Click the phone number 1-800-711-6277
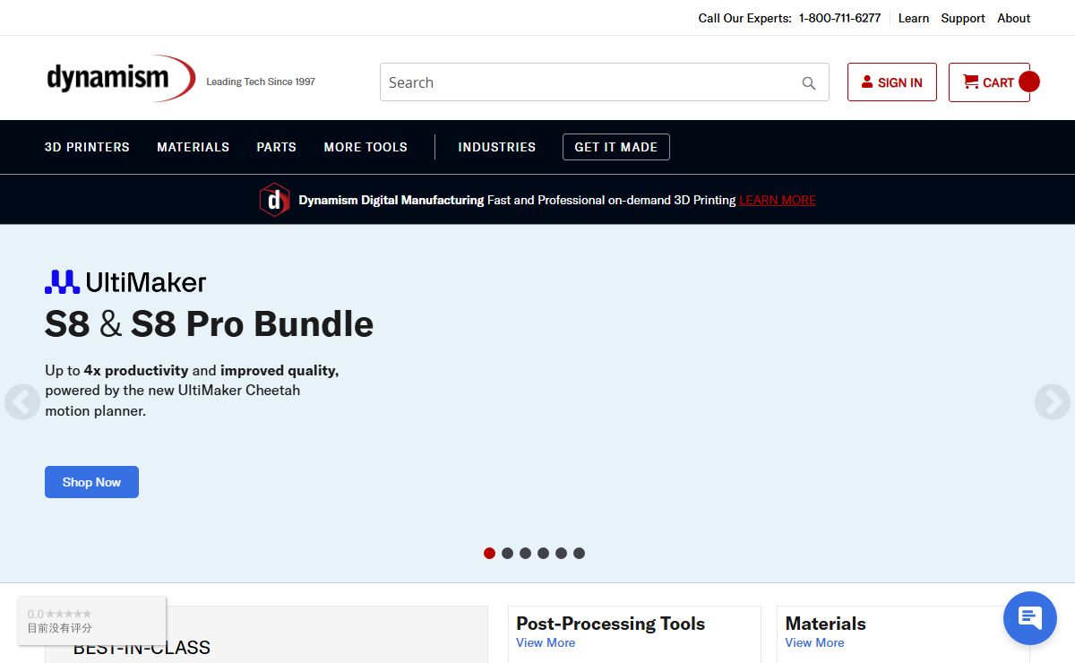Screen dimensions: 1075x663 (840, 18)
